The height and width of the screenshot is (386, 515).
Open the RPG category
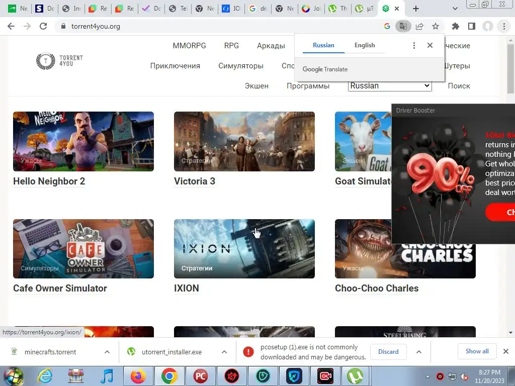(x=231, y=46)
